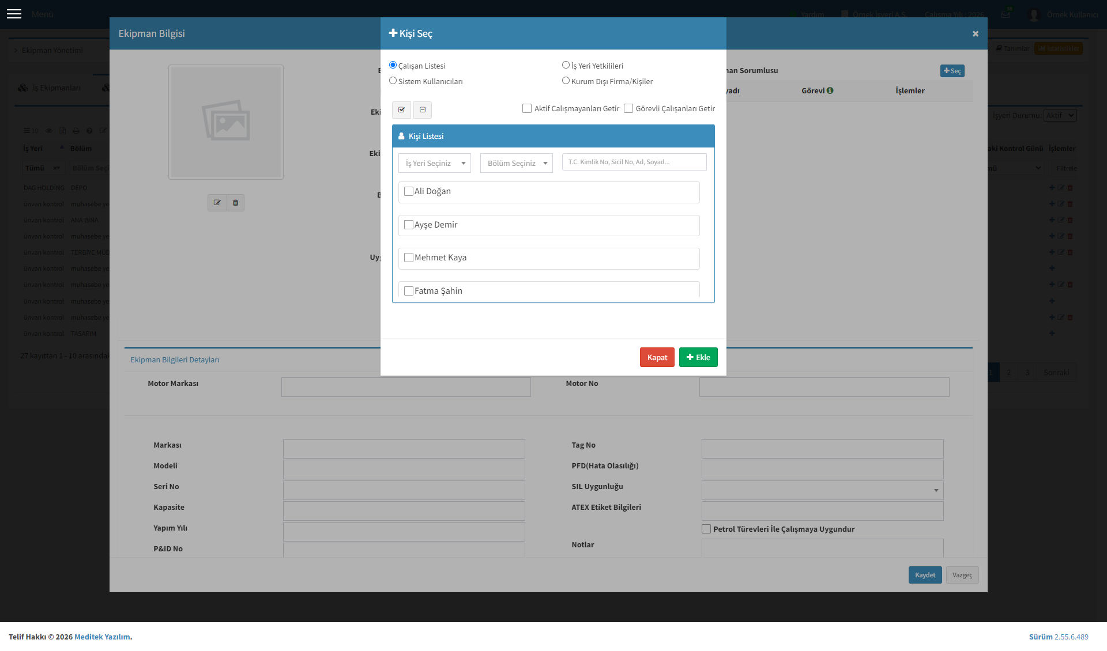
Task: Open Yardım in the header
Action: click(807, 14)
